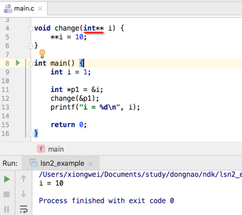
Task: Click line number 12 in the gutter
Action: click(x=5, y=98)
